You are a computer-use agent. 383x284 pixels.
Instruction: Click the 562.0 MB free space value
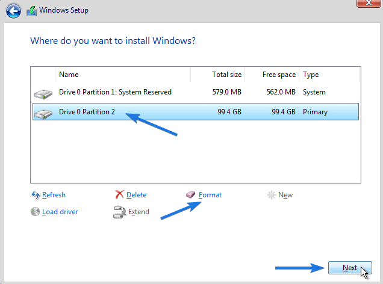pyautogui.click(x=281, y=92)
